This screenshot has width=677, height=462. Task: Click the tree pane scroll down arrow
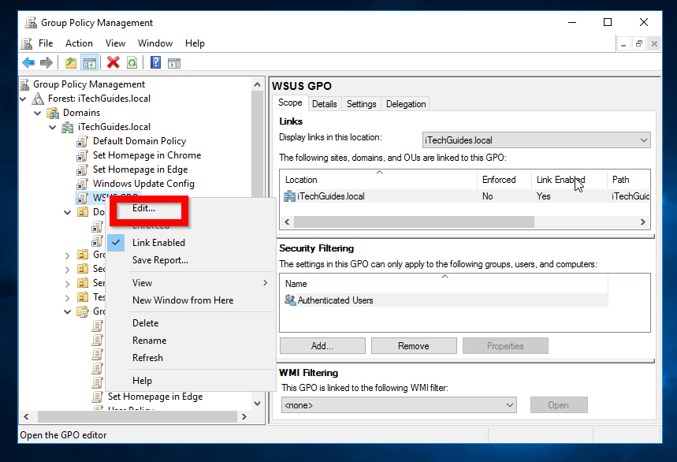pyautogui.click(x=258, y=404)
